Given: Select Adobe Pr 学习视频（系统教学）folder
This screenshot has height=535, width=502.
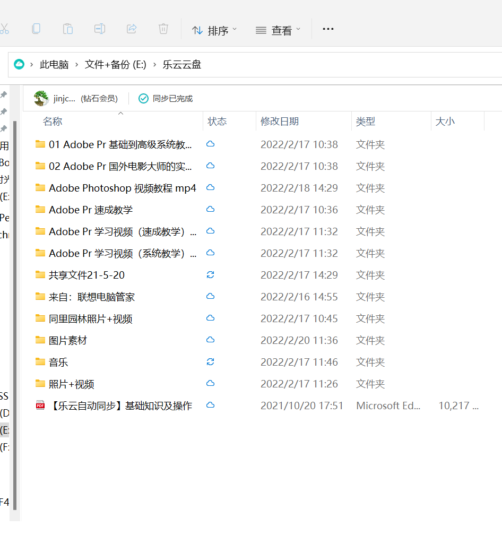Looking at the screenshot, I should click(123, 254).
